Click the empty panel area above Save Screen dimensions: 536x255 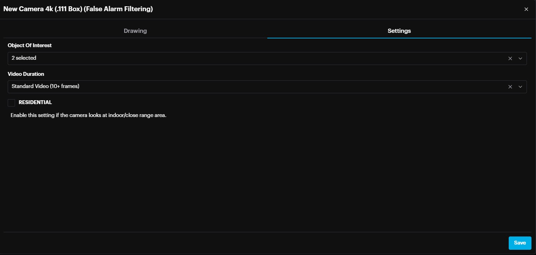[266, 175]
